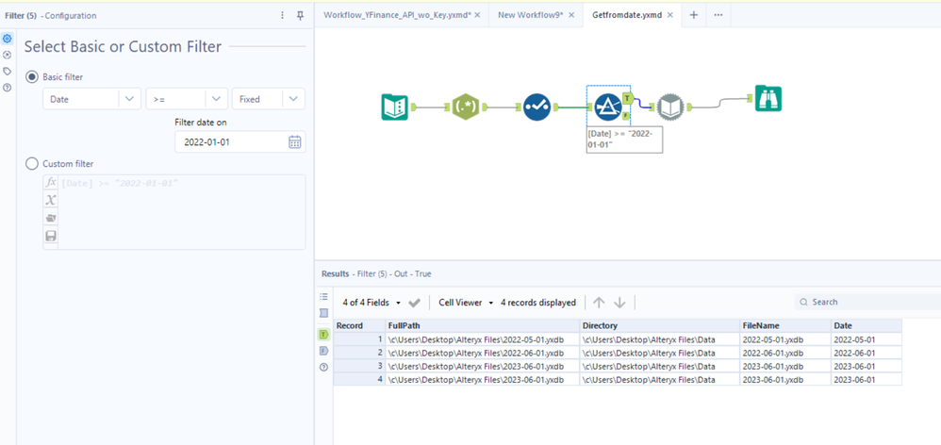The image size is (941, 445).
Task: Click the Directory column header
Action: point(659,325)
